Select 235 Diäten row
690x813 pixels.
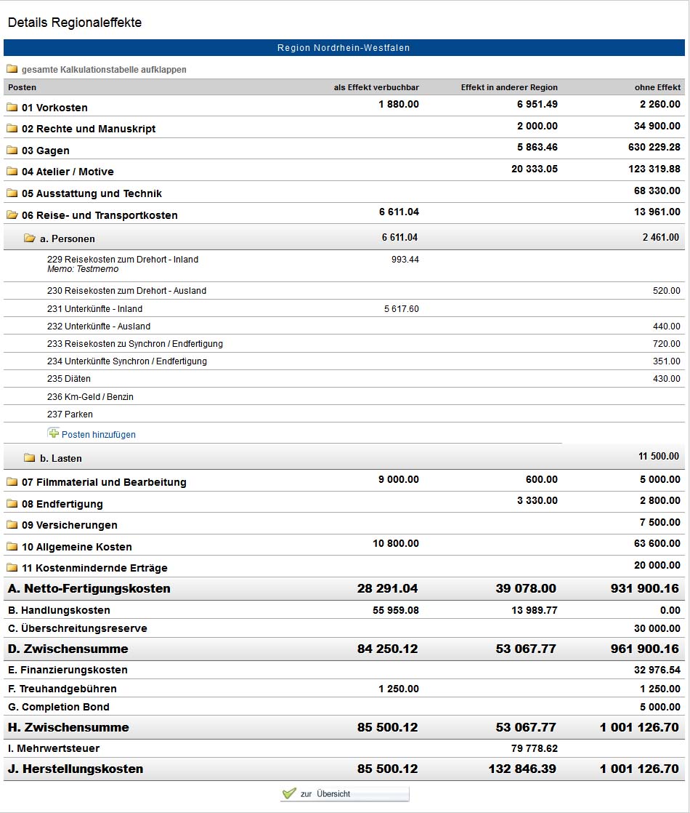point(344,378)
